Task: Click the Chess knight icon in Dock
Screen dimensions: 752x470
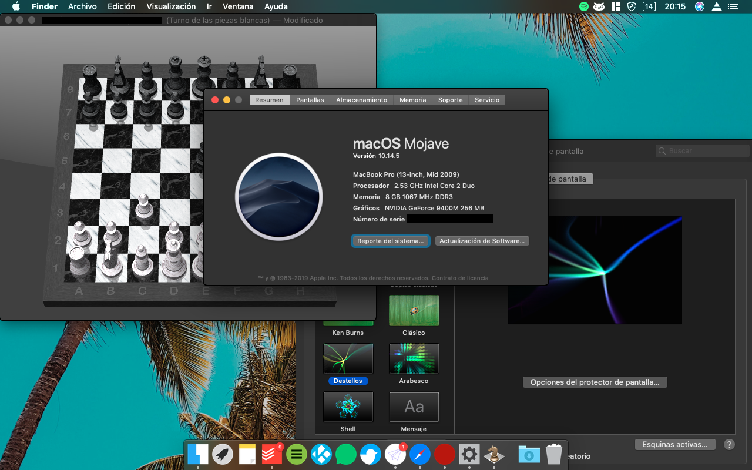Action: click(493, 454)
